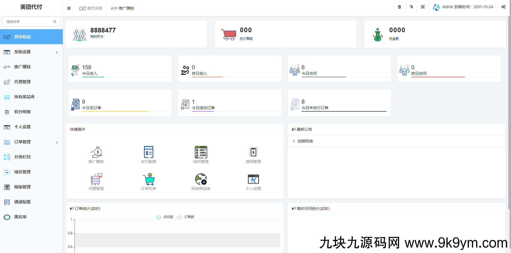
Task: Open 黑名单 from the sidebar
Action: click(x=31, y=217)
